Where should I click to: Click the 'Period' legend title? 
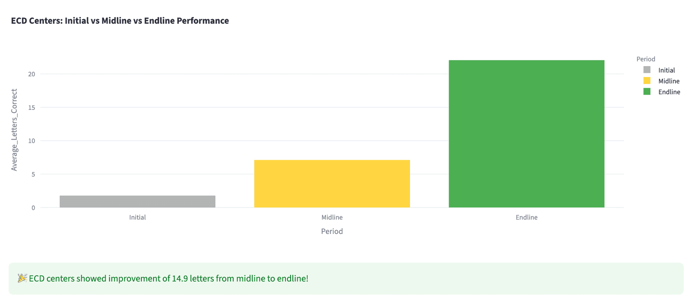click(x=646, y=59)
